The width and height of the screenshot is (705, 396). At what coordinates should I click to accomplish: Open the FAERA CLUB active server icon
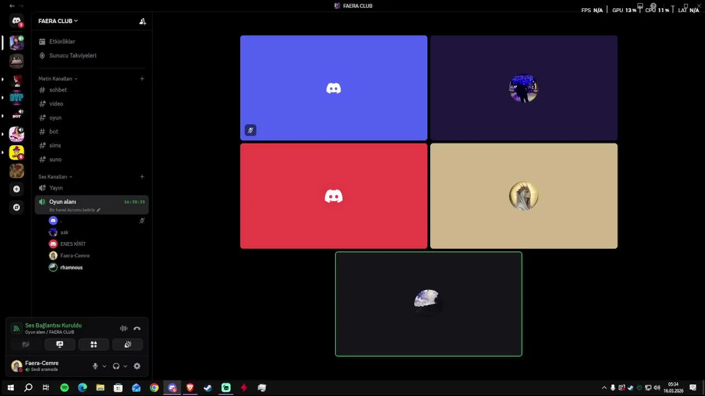(17, 42)
